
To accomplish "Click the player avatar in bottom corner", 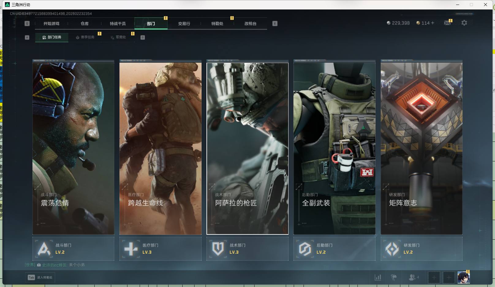I will click(x=463, y=278).
